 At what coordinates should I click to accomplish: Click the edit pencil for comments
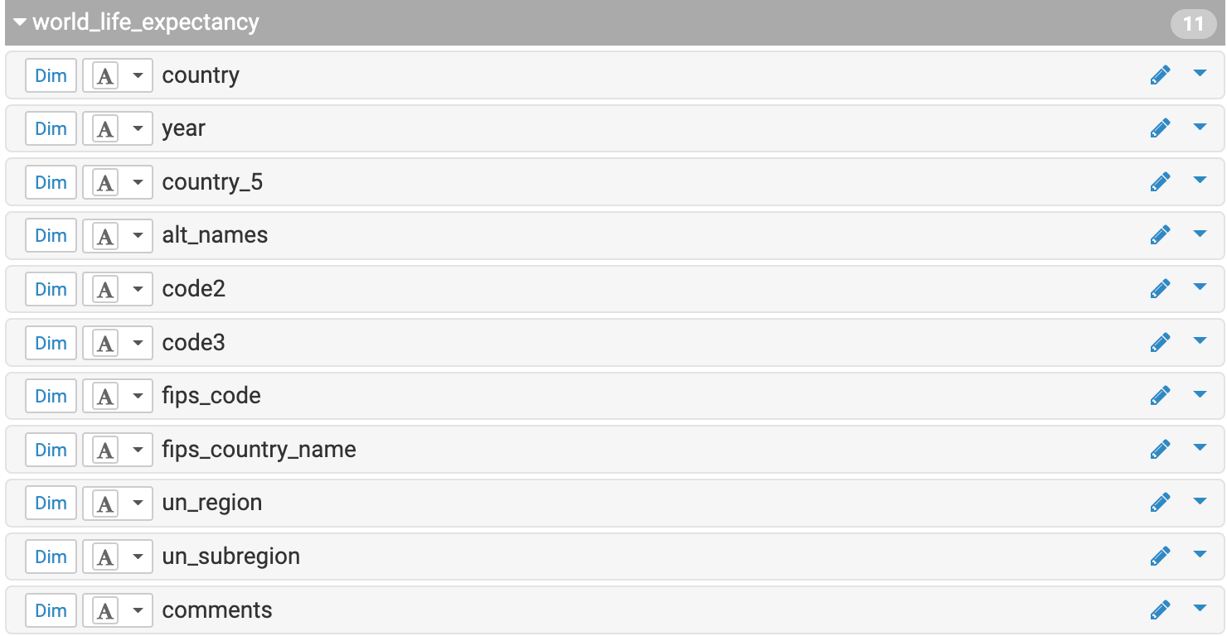[1160, 610]
